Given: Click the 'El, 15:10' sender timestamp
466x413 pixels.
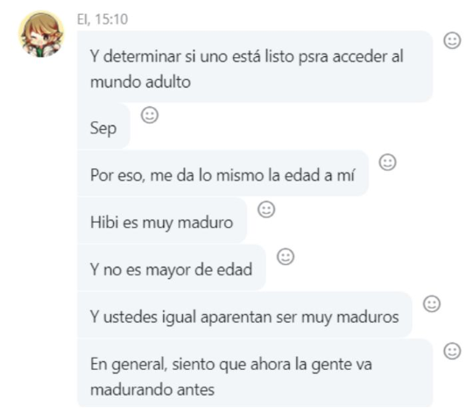Looking at the screenshot, I should click(x=102, y=19).
